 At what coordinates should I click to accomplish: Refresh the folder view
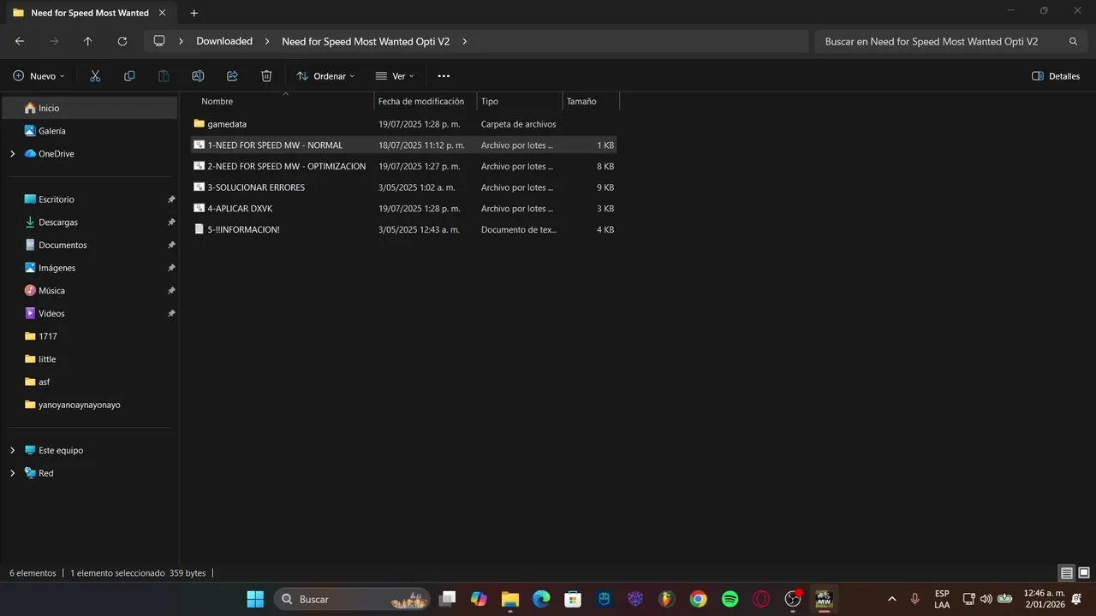tap(122, 41)
